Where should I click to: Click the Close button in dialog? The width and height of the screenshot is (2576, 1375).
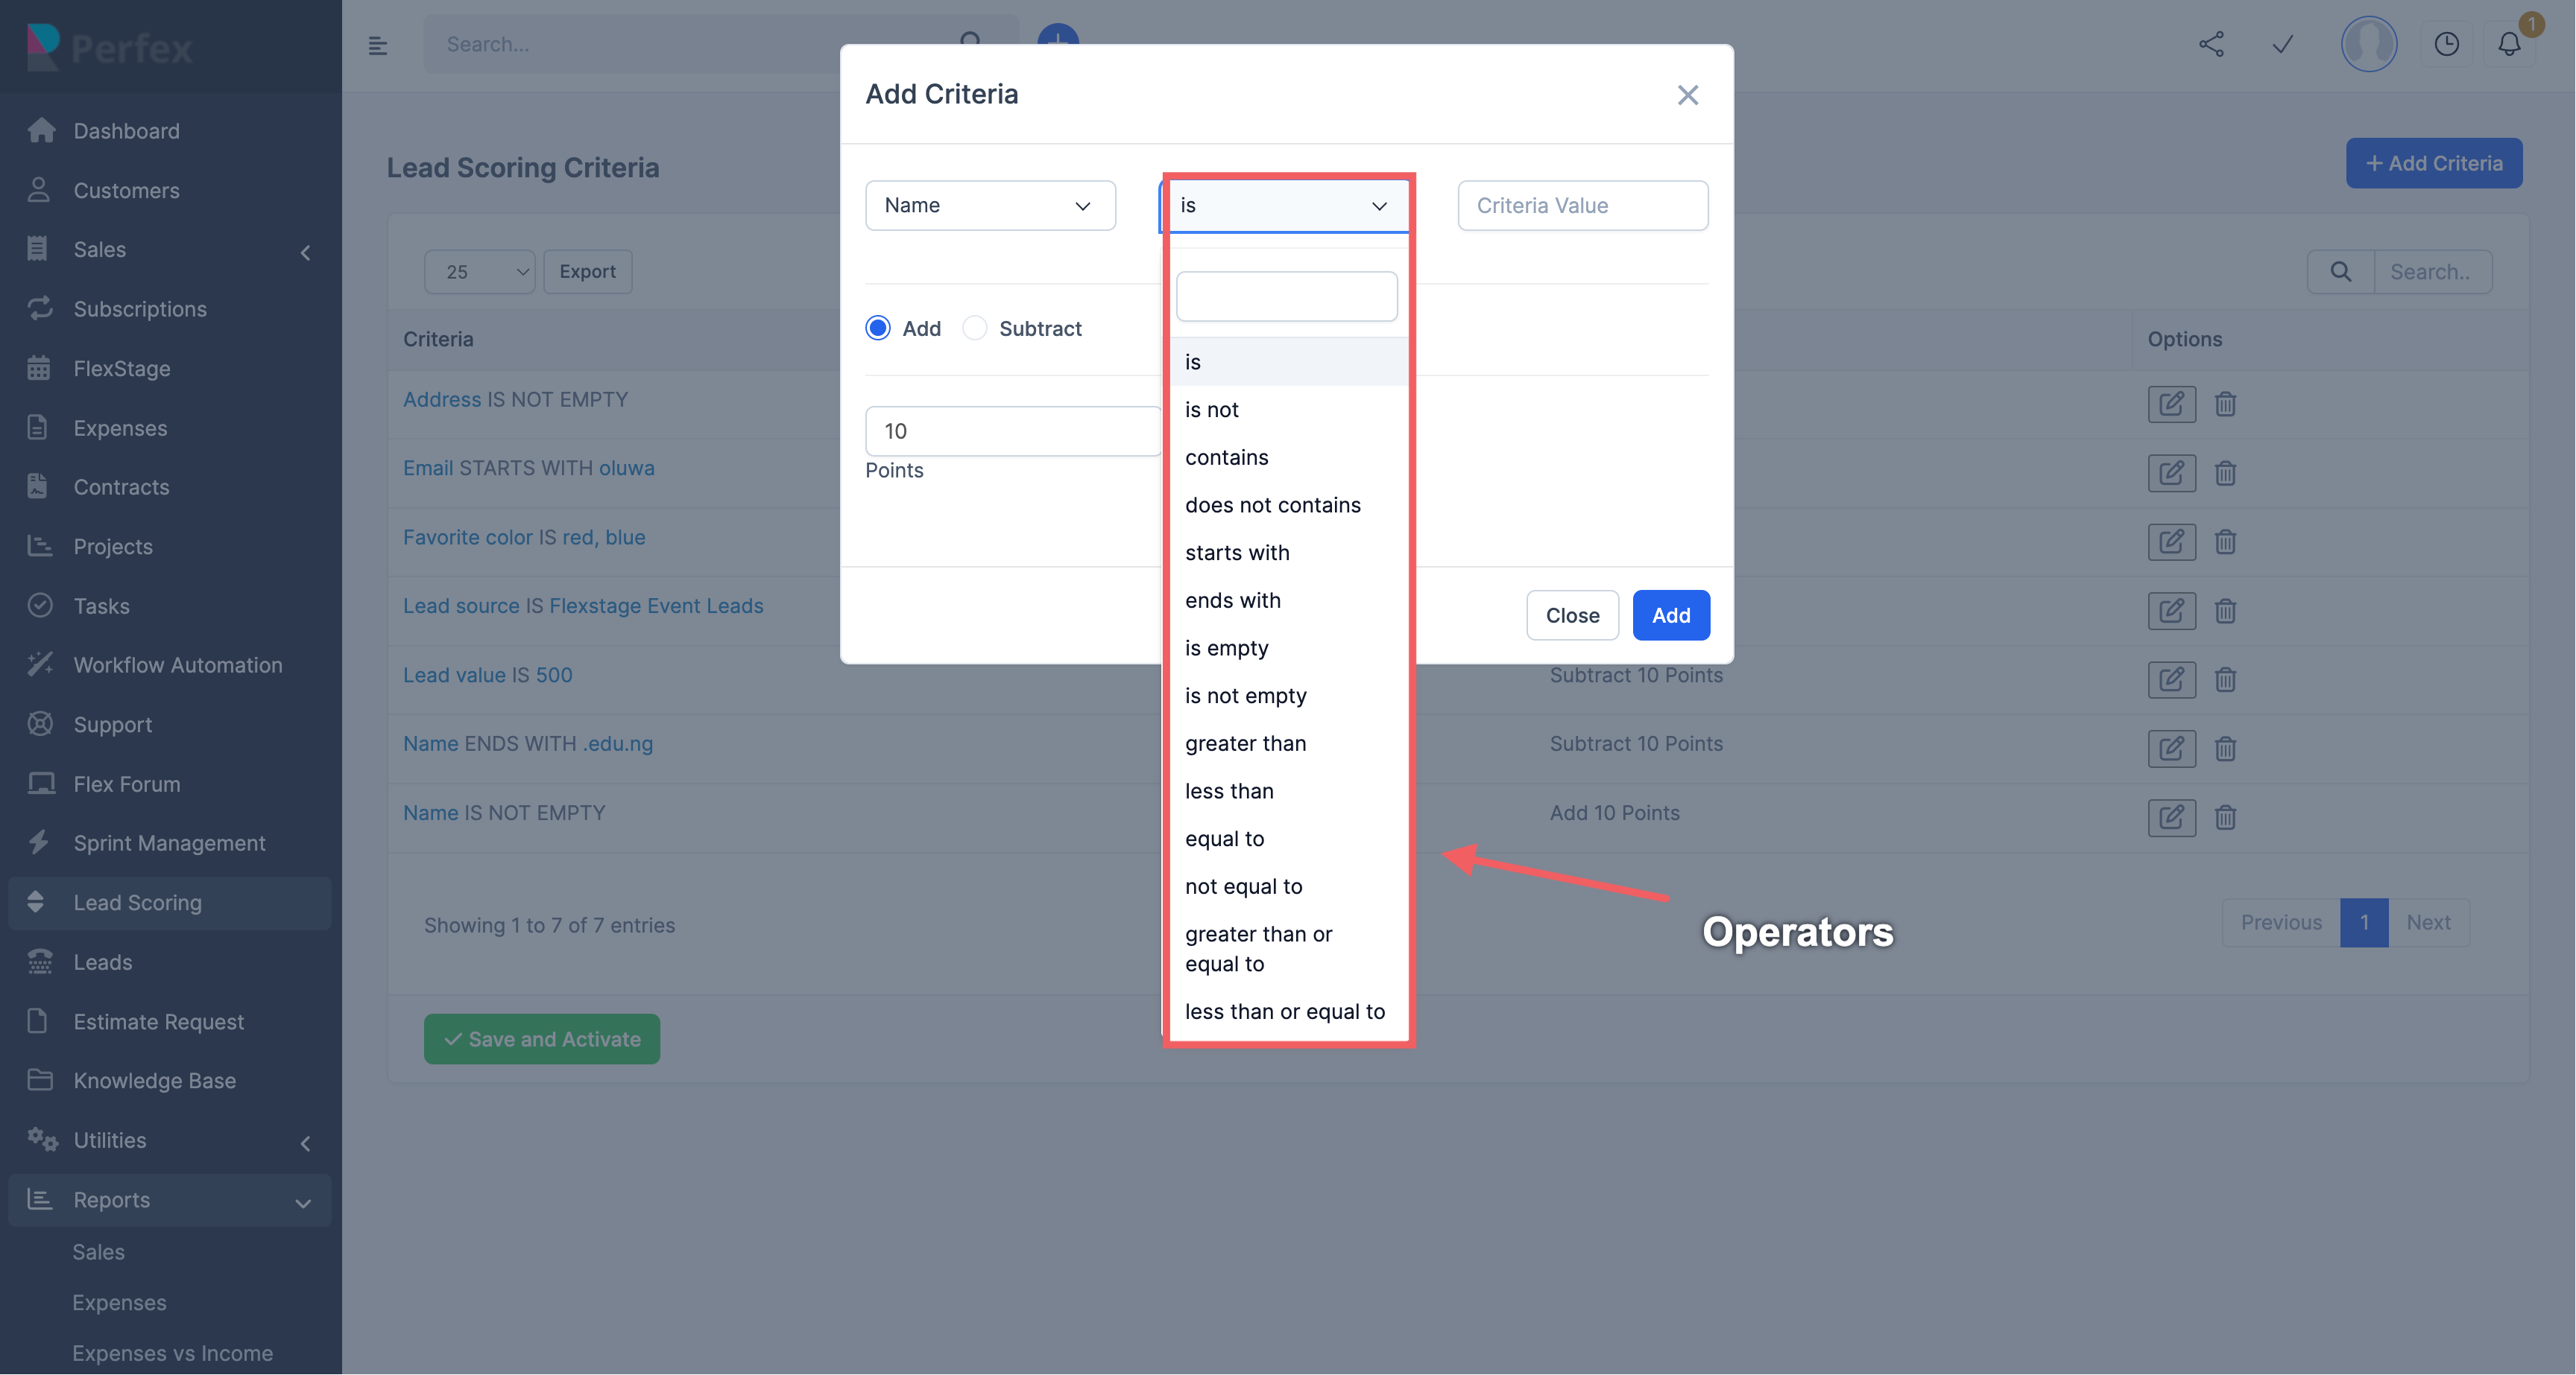tap(1572, 615)
